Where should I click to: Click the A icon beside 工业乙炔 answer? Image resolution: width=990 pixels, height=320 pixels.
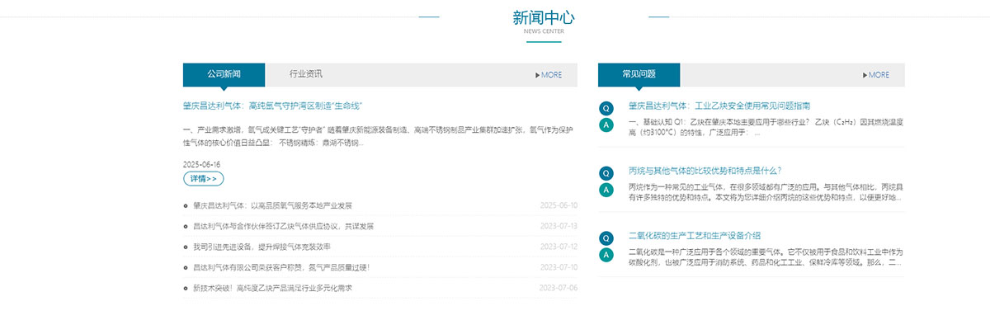[606, 125]
